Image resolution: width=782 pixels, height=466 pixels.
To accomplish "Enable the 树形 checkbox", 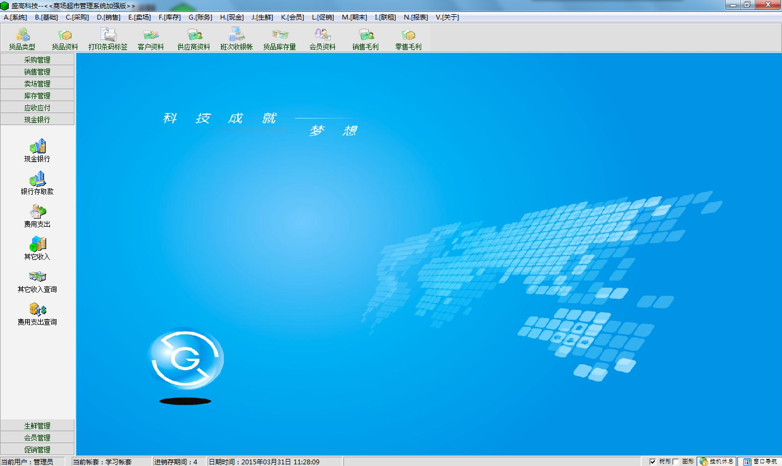I will 653,462.
